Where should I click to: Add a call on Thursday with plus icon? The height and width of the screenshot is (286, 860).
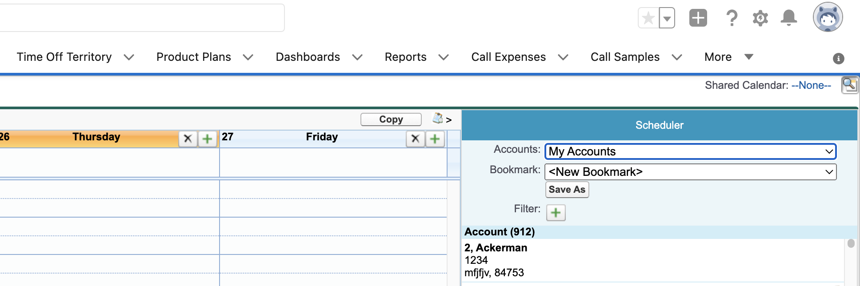pyautogui.click(x=207, y=139)
